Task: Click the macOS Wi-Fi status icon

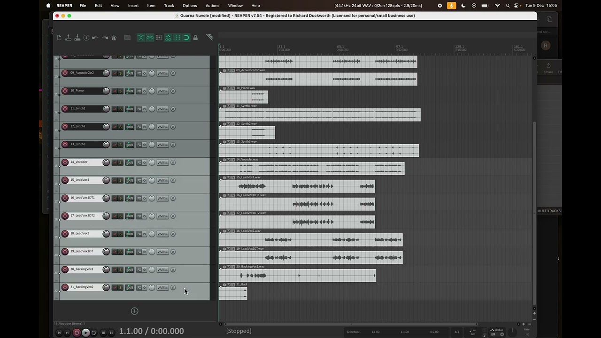Action: (498, 6)
